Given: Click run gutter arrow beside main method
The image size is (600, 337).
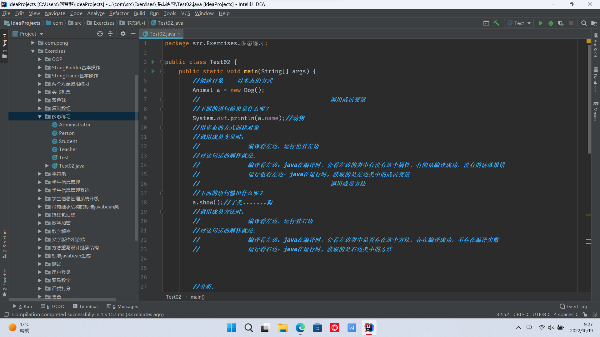Looking at the screenshot, I should (153, 71).
